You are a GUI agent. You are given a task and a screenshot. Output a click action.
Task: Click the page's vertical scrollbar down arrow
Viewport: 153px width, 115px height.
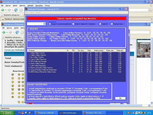(152, 103)
